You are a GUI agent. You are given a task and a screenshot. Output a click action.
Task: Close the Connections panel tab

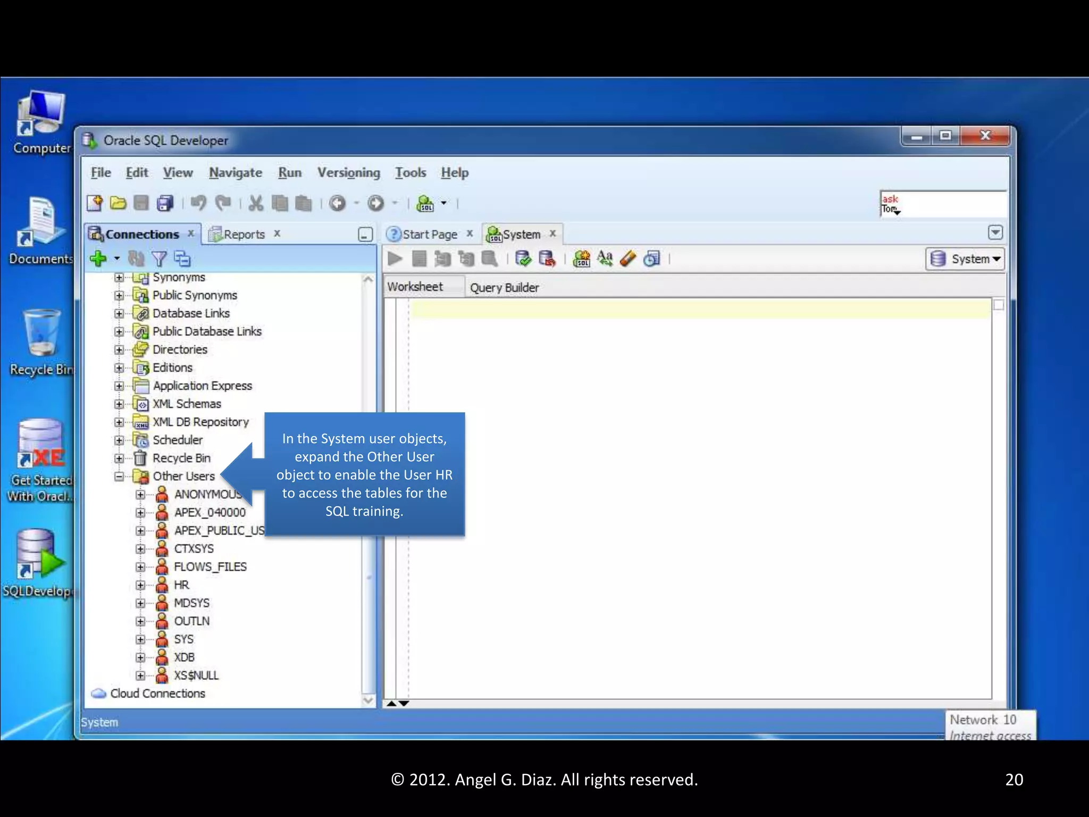(x=191, y=233)
